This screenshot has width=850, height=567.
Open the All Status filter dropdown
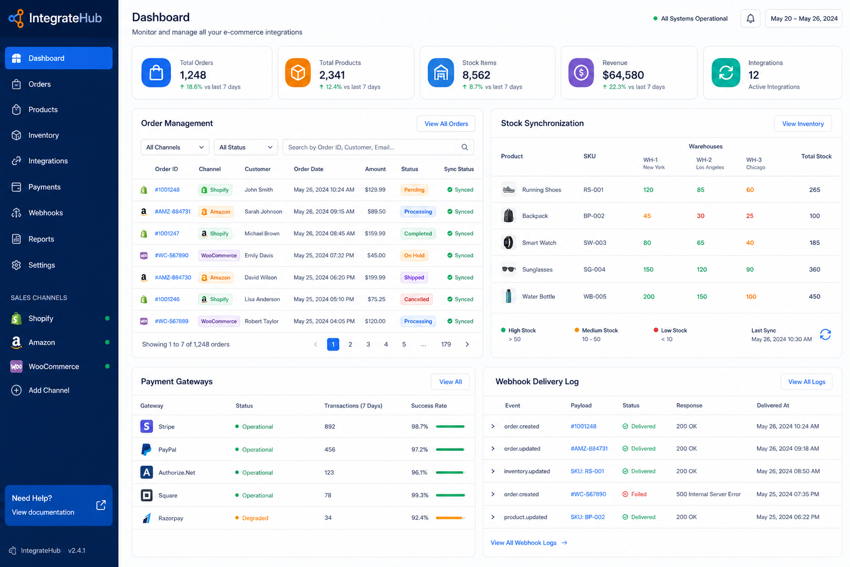[246, 147]
